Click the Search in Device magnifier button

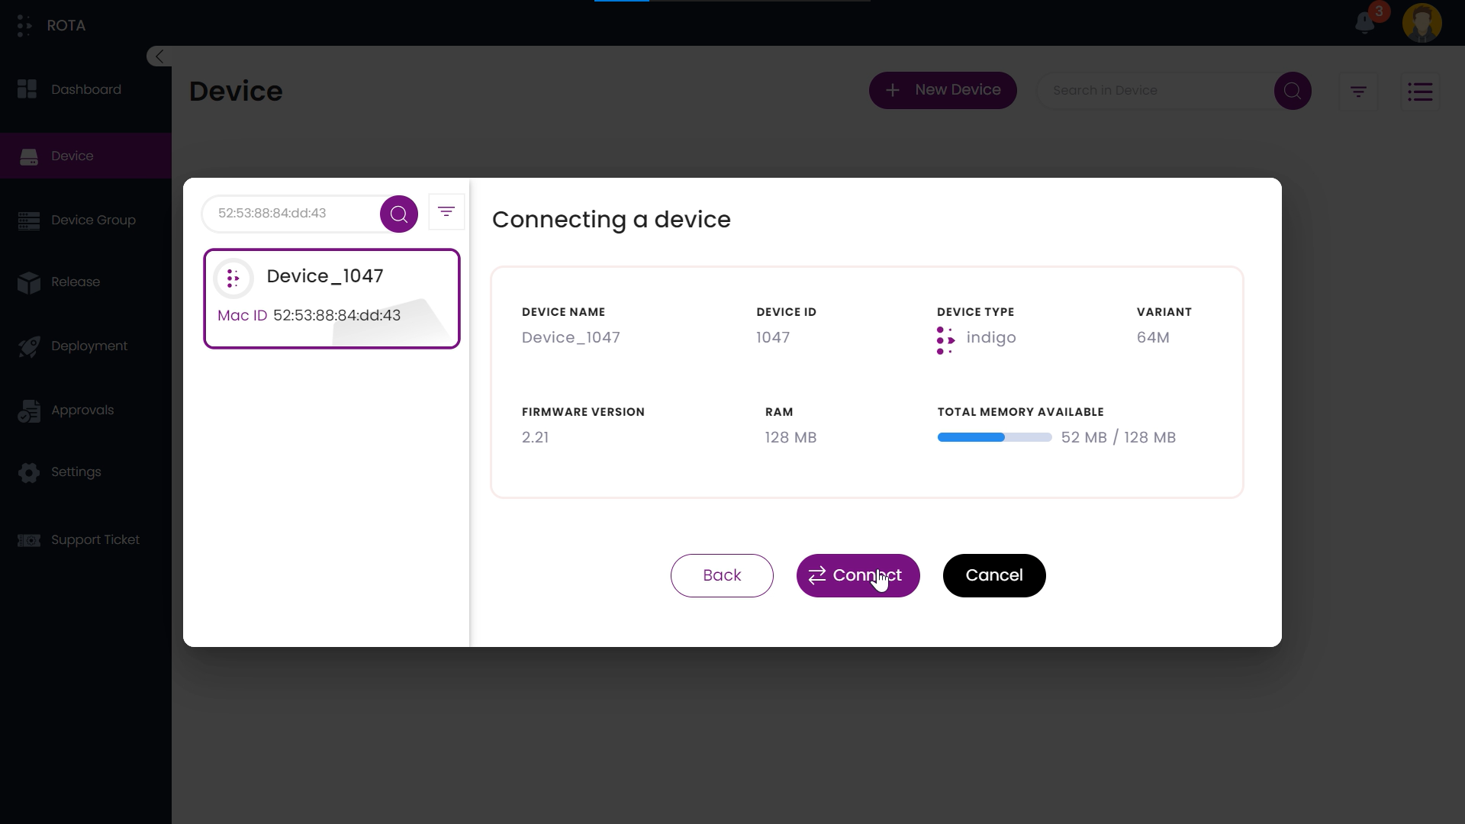click(x=1292, y=91)
